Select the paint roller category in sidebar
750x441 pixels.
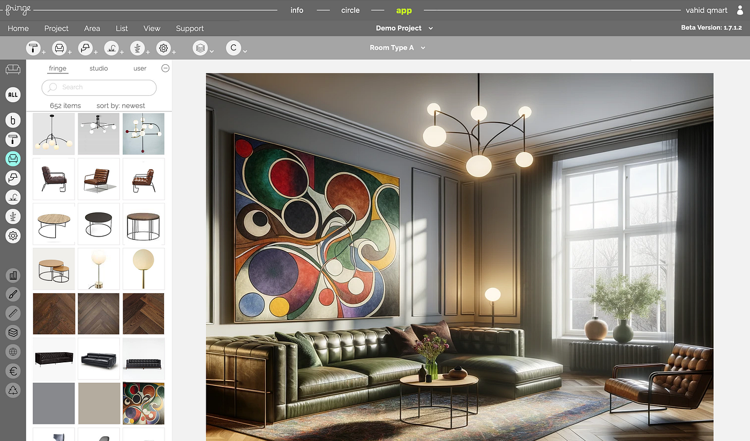coord(13,139)
